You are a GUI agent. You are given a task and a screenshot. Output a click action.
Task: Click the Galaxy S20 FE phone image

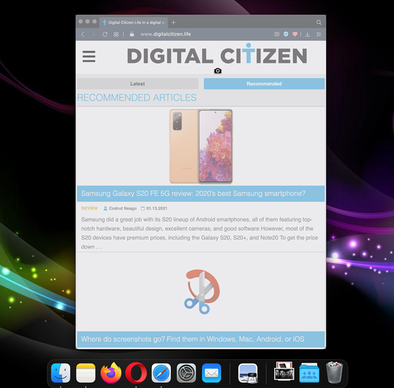coord(201,146)
